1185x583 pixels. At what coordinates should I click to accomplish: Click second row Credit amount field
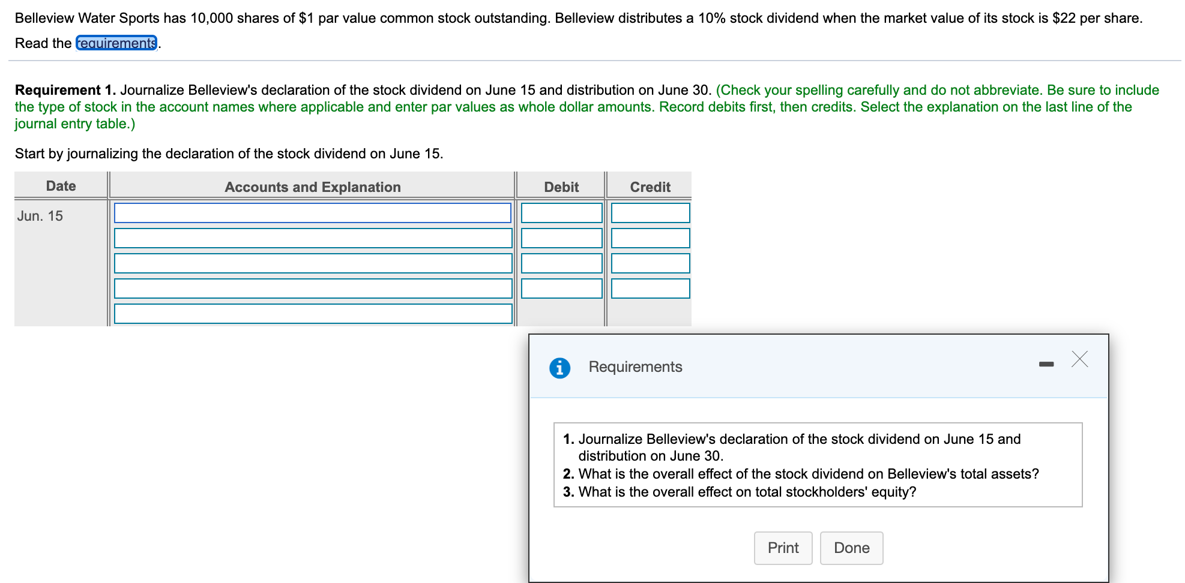(650, 238)
